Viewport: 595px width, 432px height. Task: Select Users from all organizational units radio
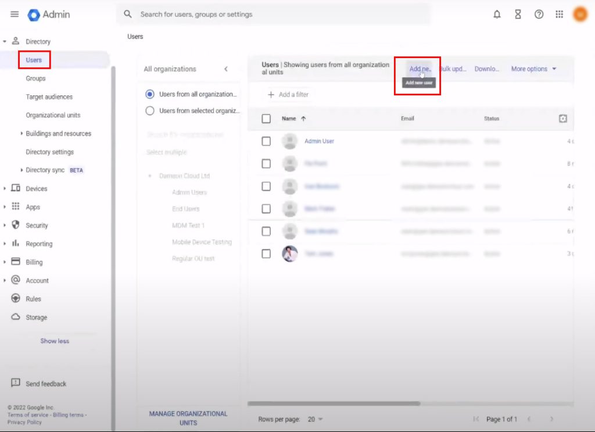click(x=150, y=94)
